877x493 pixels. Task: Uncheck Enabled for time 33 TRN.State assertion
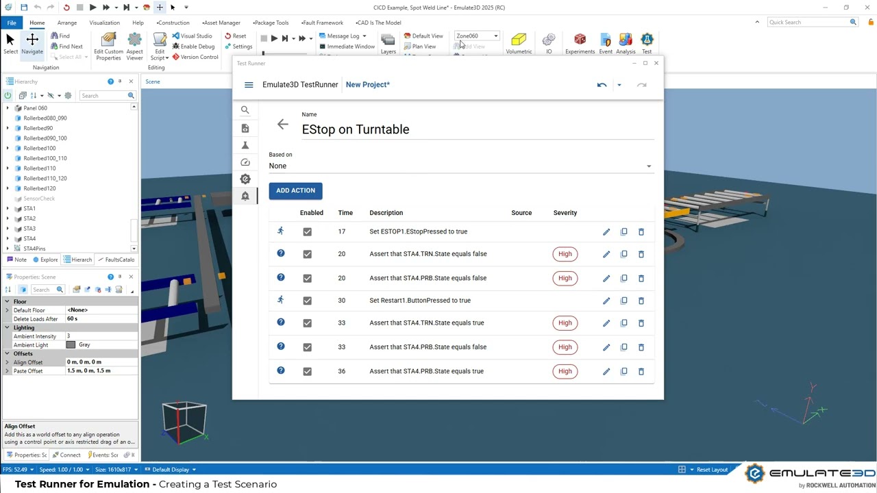pyautogui.click(x=307, y=323)
